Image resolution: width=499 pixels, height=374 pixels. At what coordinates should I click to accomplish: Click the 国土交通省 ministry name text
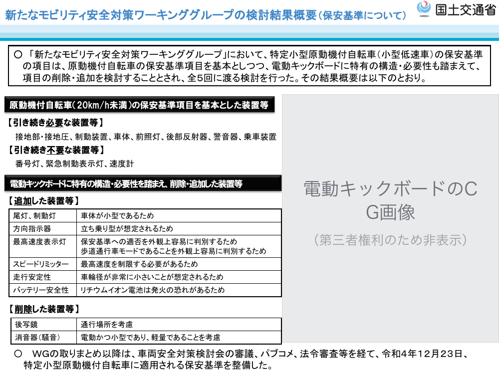click(466, 10)
